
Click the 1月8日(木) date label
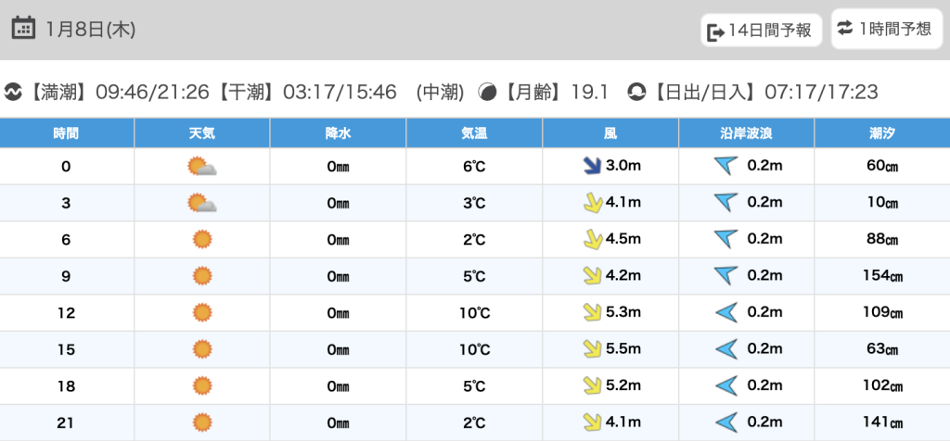click(90, 29)
